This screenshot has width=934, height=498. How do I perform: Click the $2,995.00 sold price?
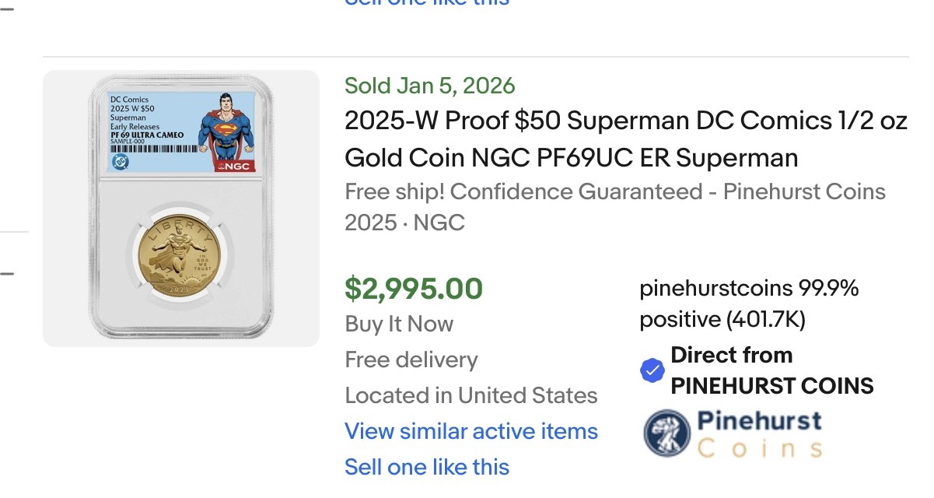click(414, 289)
